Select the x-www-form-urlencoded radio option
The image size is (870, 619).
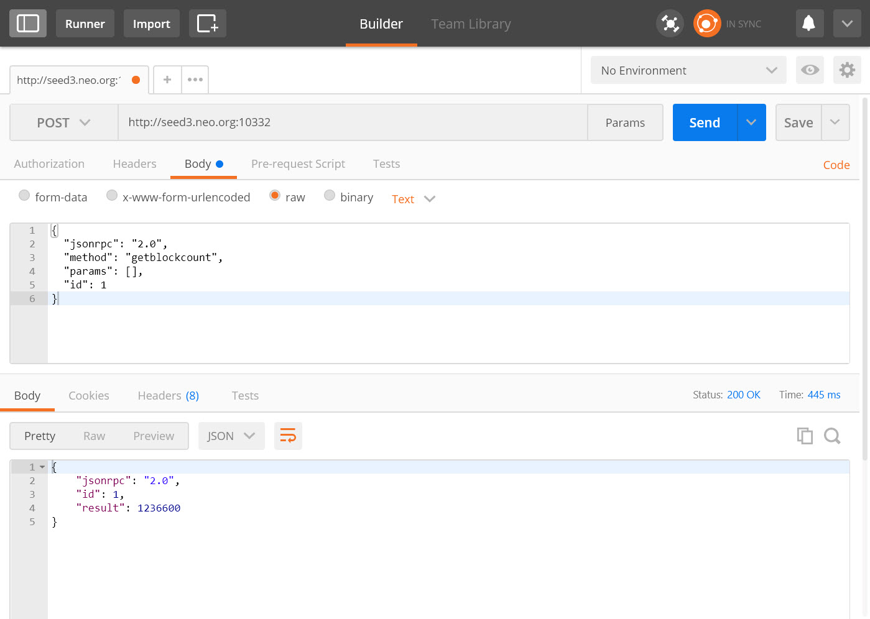(112, 196)
